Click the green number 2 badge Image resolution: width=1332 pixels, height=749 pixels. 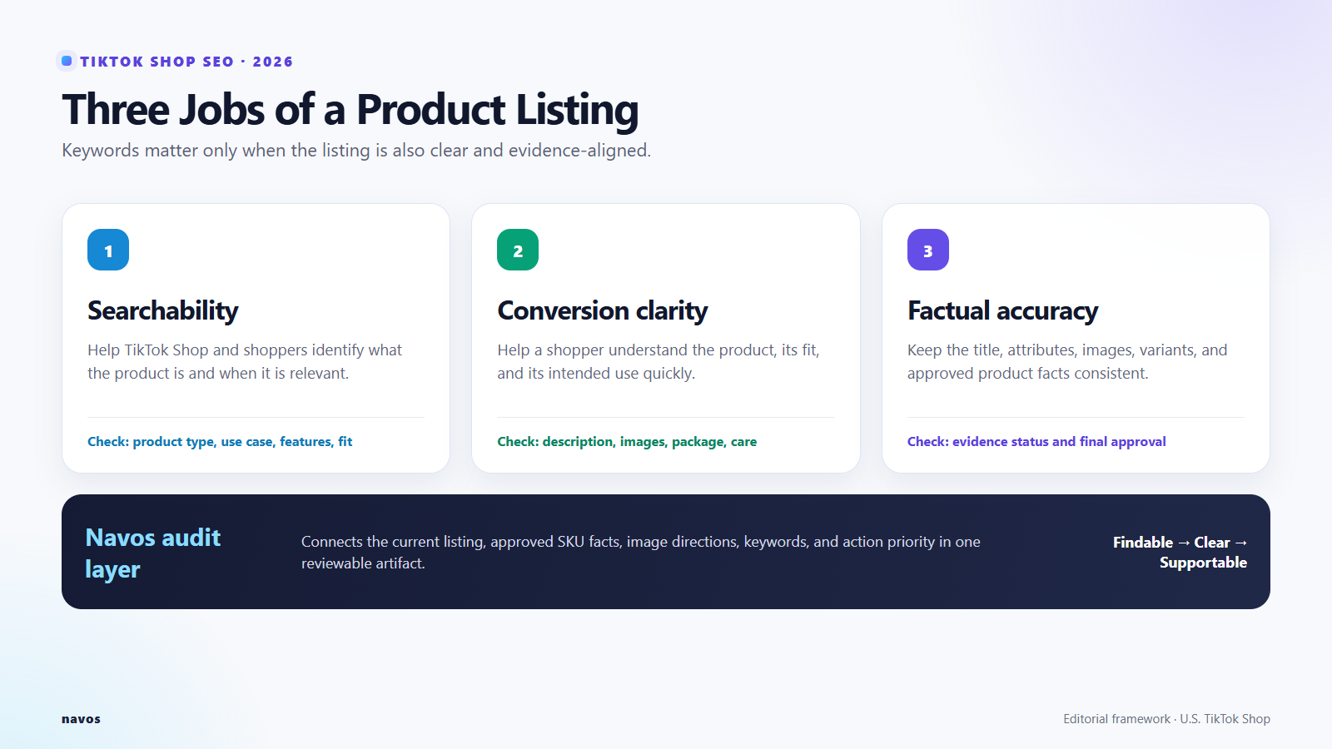click(518, 250)
